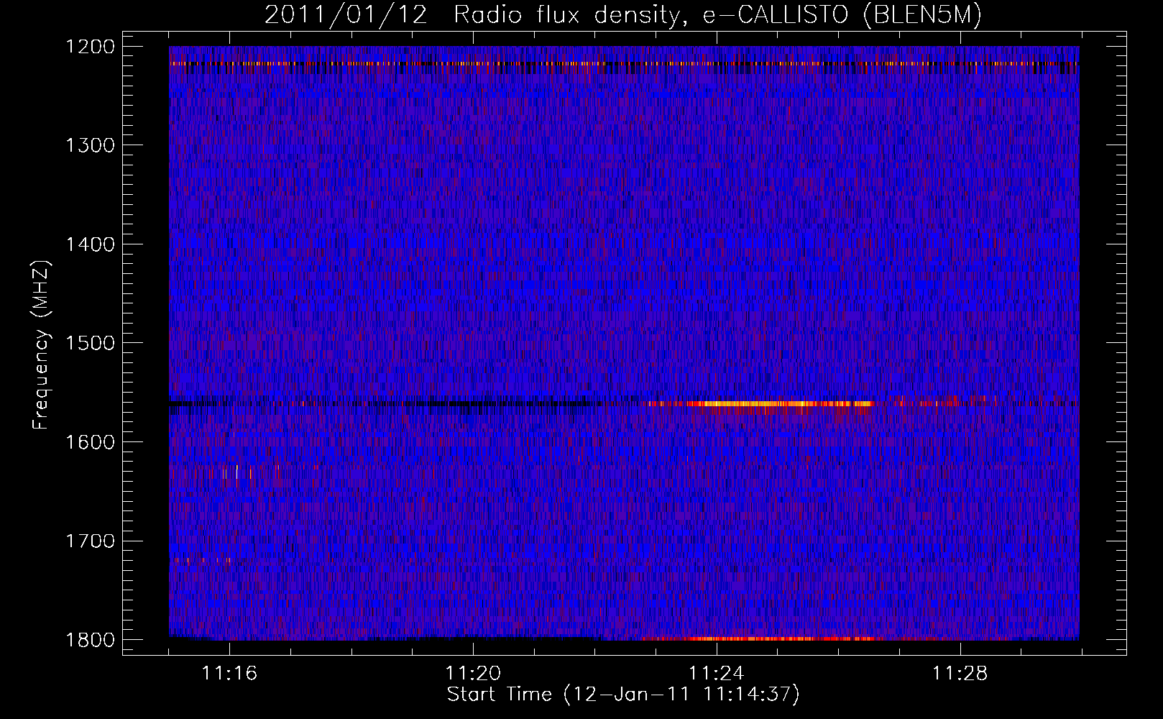Click the 11:28 time tick label
The width and height of the screenshot is (1163, 719).
tap(960, 673)
